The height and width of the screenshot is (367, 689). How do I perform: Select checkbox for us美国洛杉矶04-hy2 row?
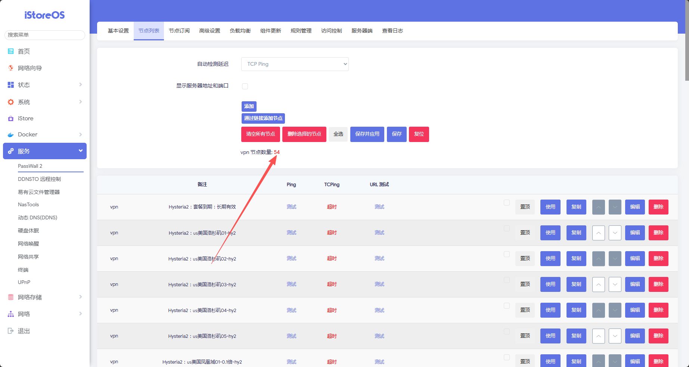click(507, 306)
